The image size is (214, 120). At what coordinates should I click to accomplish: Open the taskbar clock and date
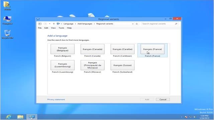pos(204,117)
